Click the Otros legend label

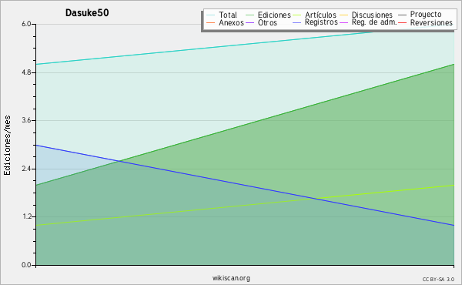(267, 22)
